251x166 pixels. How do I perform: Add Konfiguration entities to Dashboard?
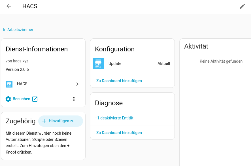(x=119, y=81)
